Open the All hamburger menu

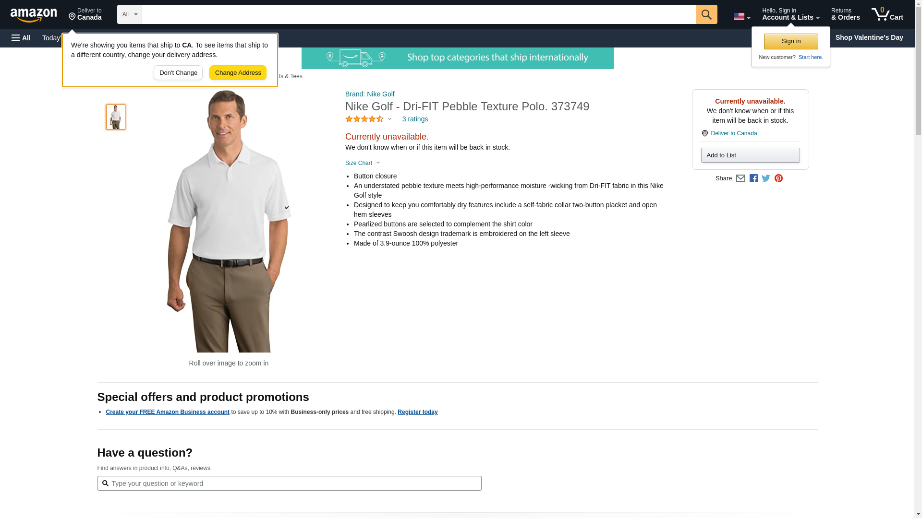(x=21, y=38)
